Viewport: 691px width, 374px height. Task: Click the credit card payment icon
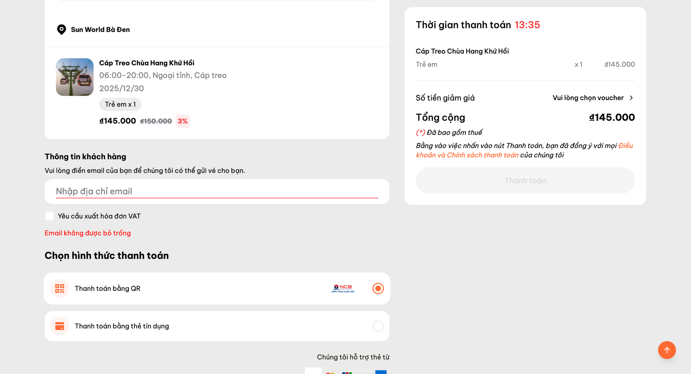click(60, 326)
